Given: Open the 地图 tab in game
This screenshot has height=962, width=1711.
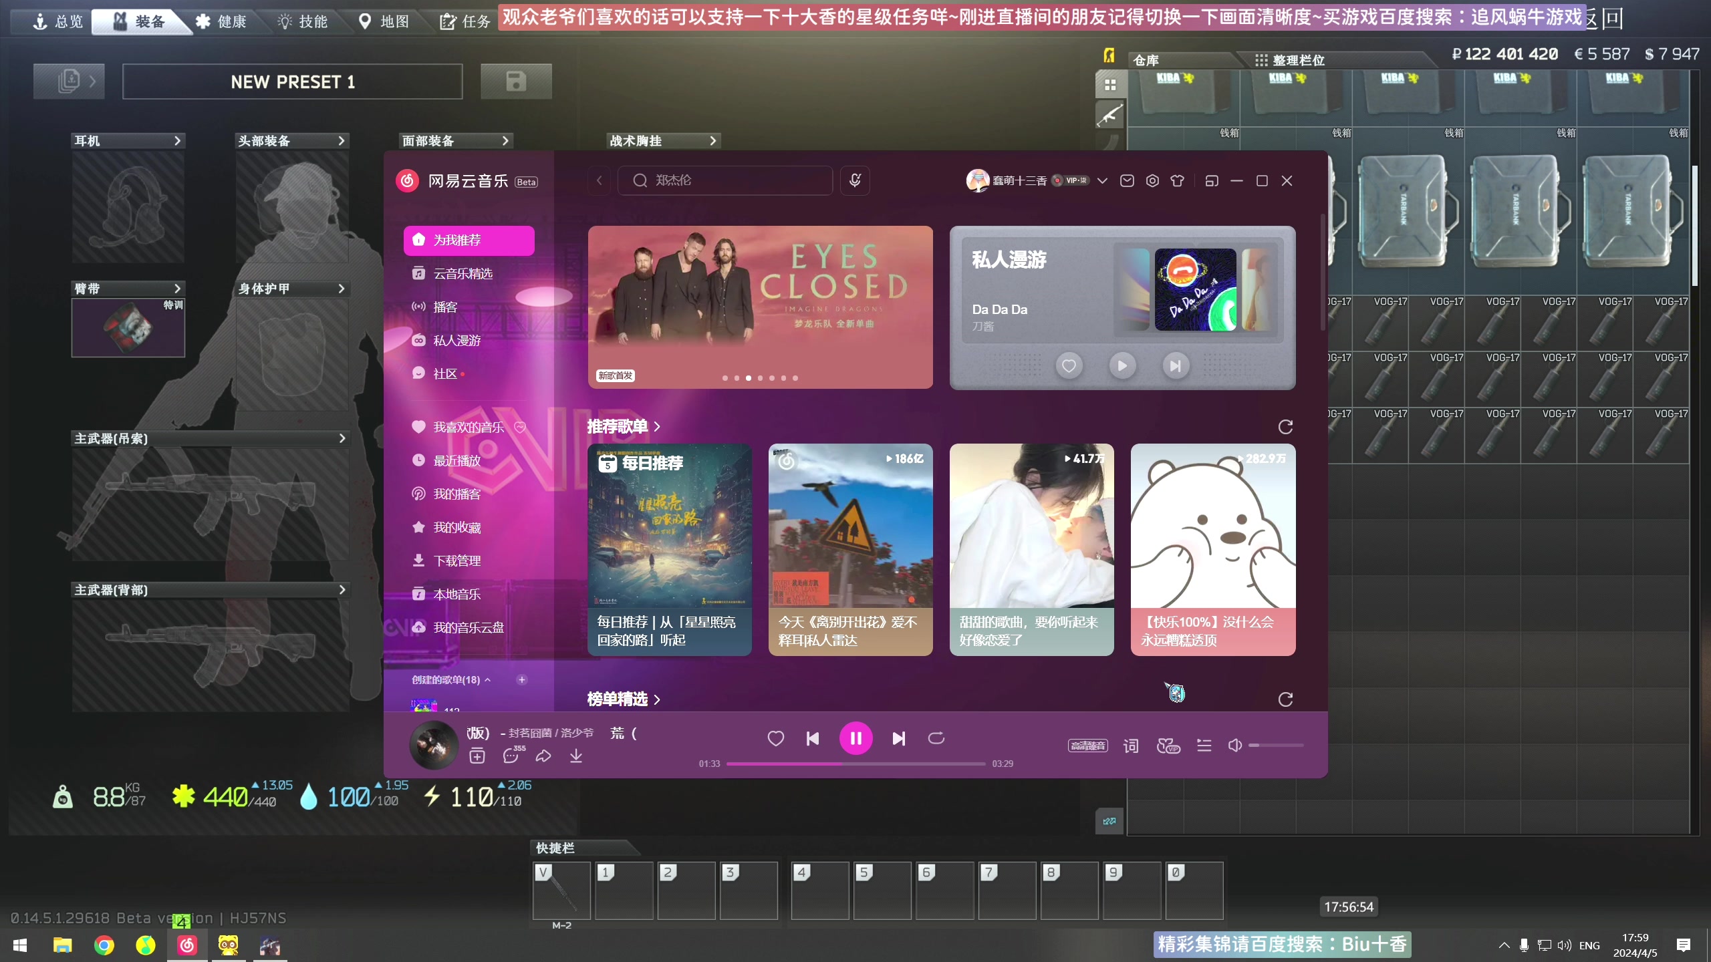Looking at the screenshot, I should pos(384,21).
